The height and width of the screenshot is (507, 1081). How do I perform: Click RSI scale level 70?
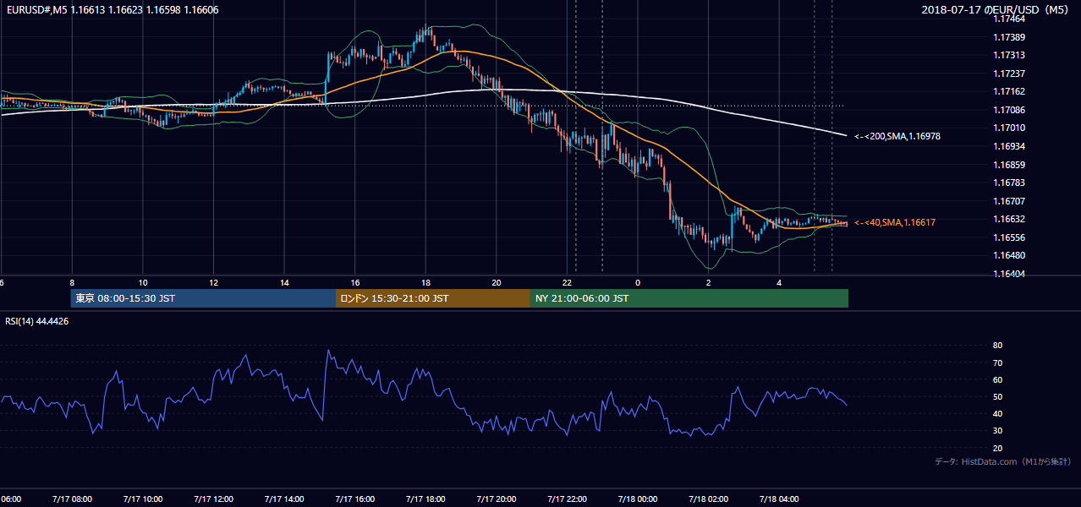pyautogui.click(x=997, y=363)
